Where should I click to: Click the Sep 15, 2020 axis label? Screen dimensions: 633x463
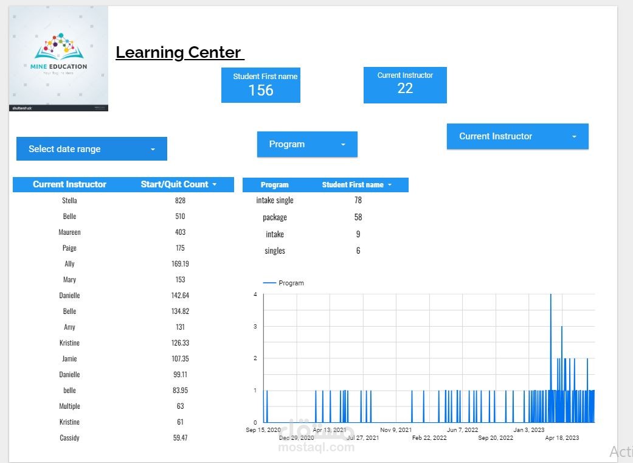tap(263, 430)
